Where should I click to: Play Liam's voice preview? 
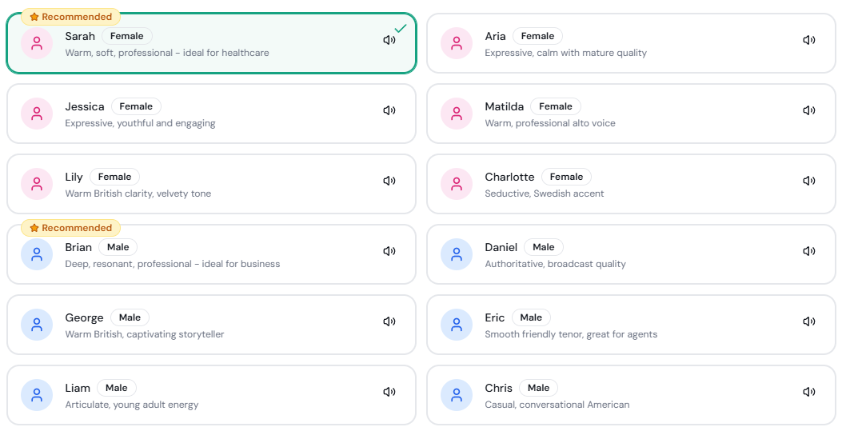coord(389,392)
